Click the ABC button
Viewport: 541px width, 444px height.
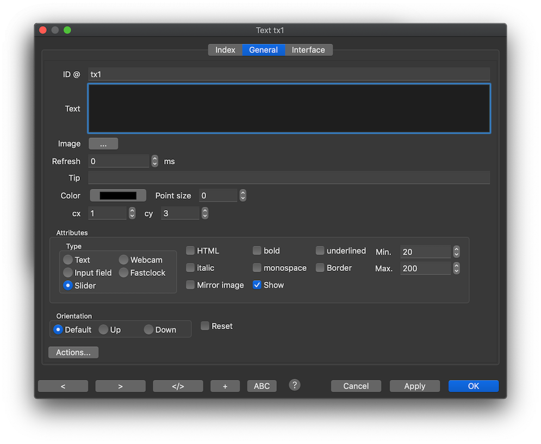click(x=262, y=386)
